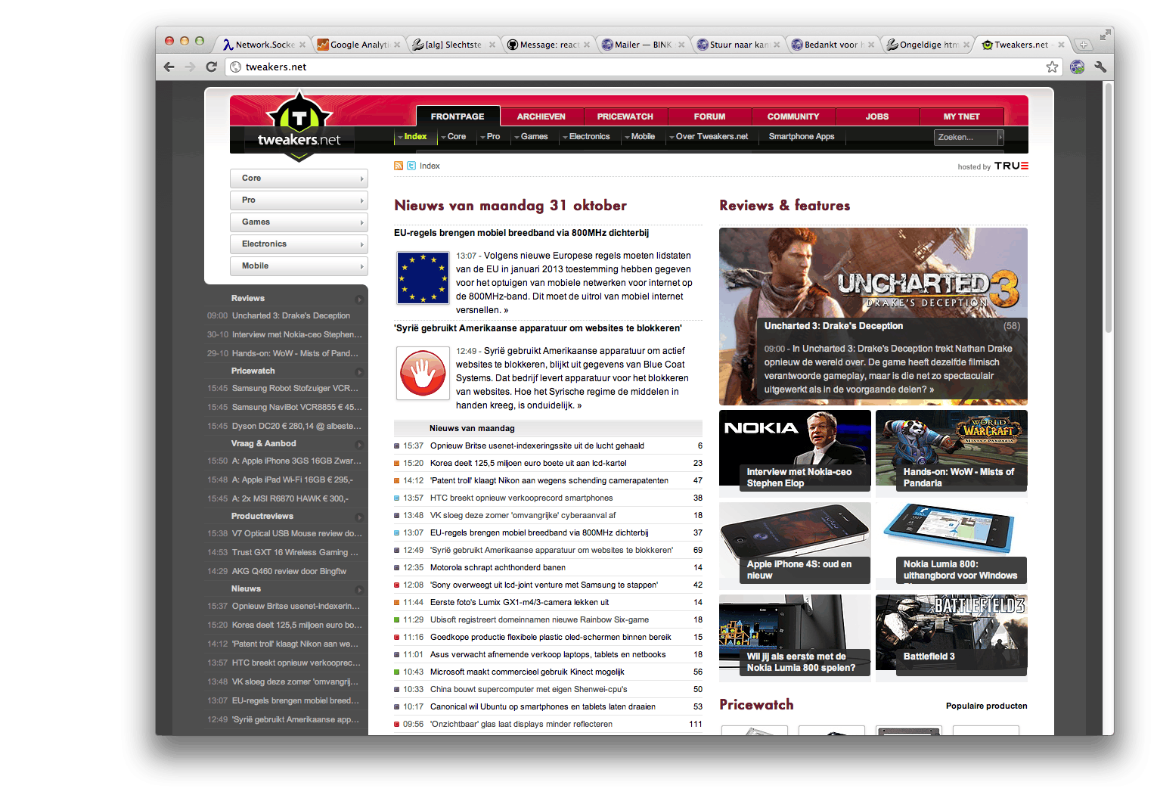This screenshot has height=804, width=1157.
Task: Switch to the Message: react browser tab
Action: [x=547, y=45]
